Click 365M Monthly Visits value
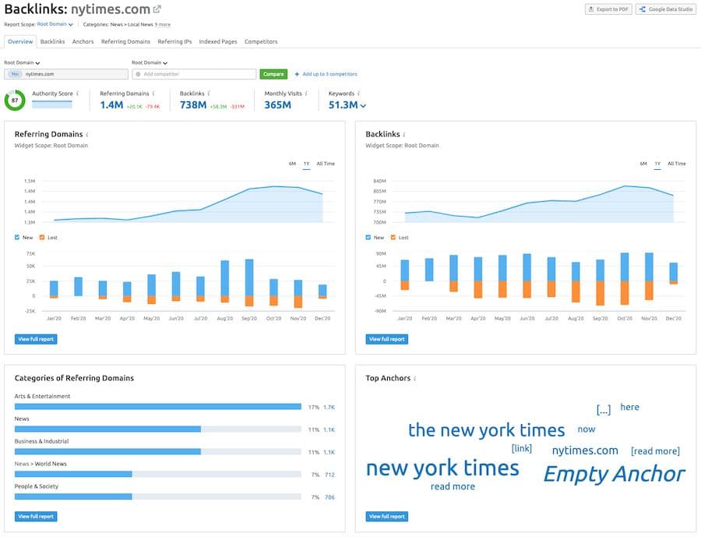Image resolution: width=701 pixels, height=537 pixels. [277, 105]
